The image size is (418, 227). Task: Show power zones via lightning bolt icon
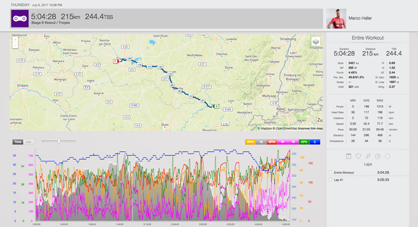pyautogui.click(x=368, y=157)
